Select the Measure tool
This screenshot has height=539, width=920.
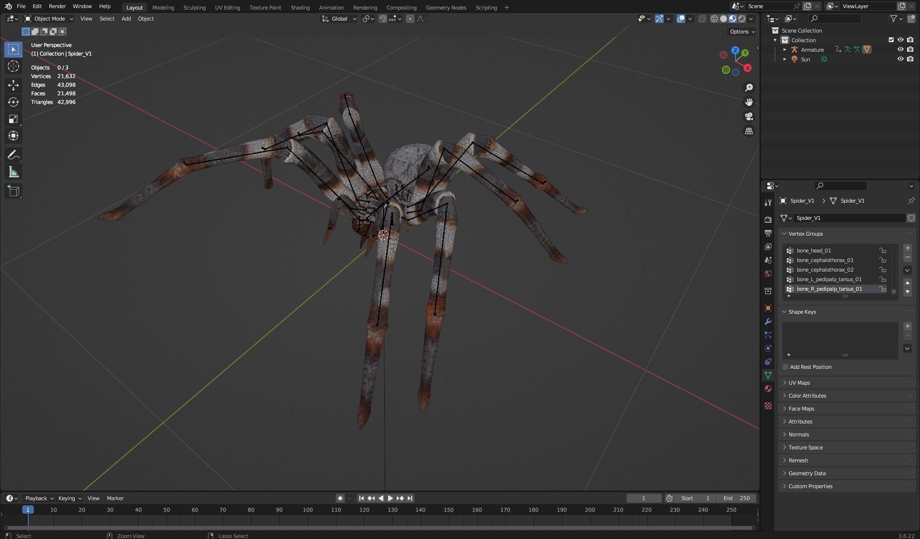13,172
